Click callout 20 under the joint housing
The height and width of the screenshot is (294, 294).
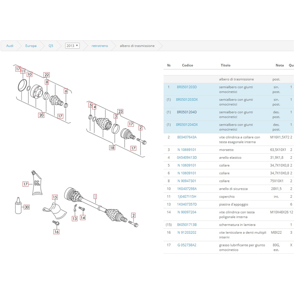(41, 115)
